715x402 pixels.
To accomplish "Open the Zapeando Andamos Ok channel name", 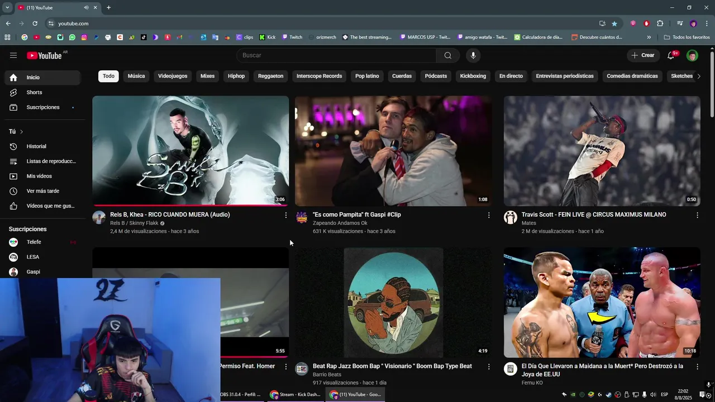I will point(340,223).
